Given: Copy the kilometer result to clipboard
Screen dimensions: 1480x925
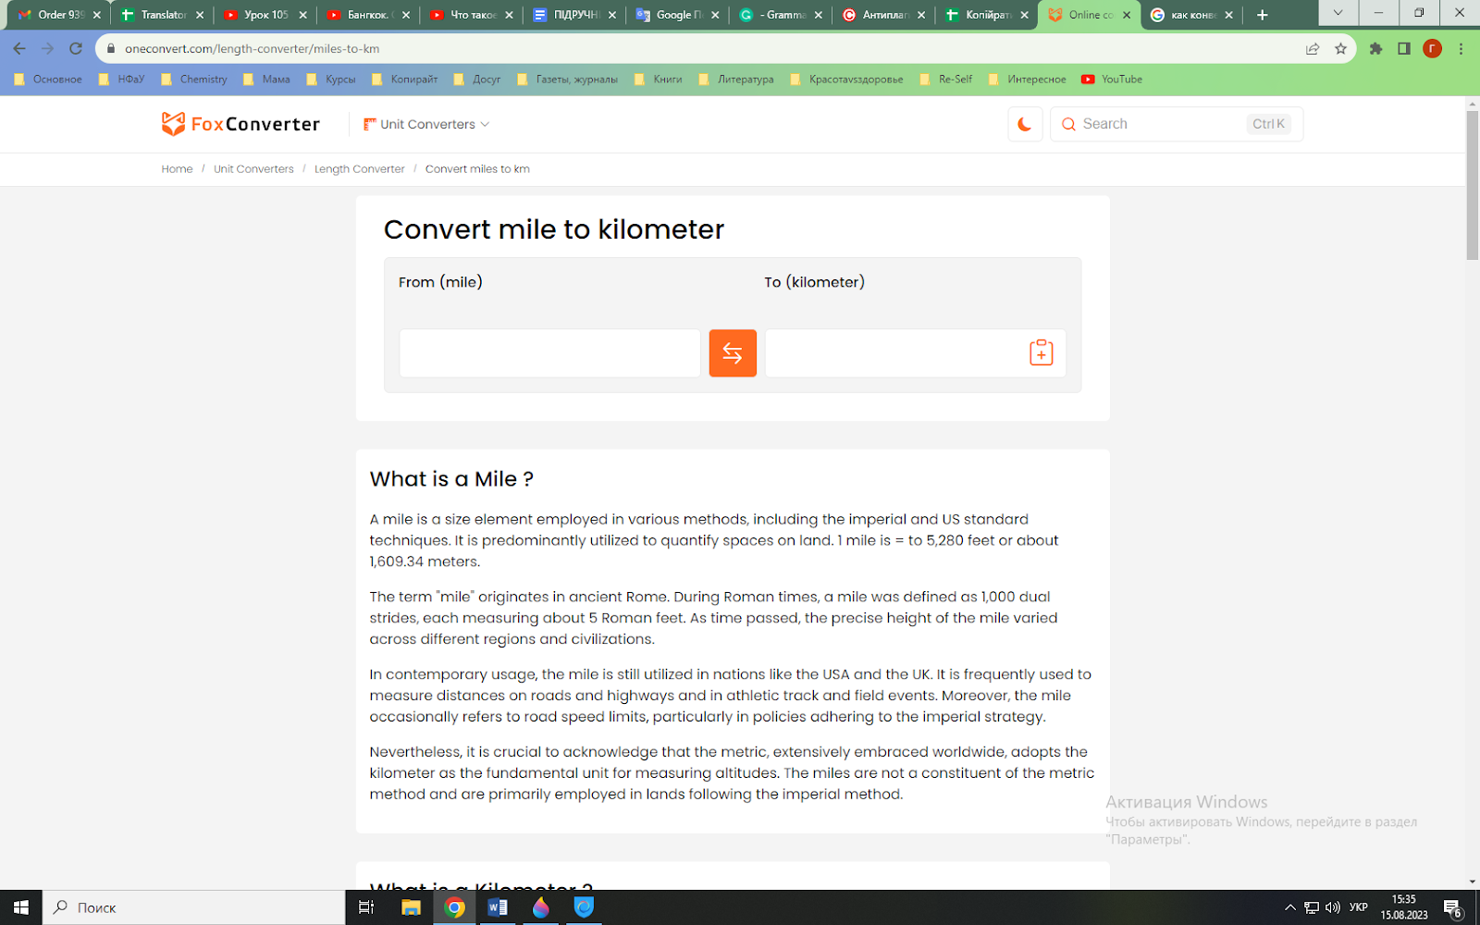Looking at the screenshot, I should coord(1042,352).
